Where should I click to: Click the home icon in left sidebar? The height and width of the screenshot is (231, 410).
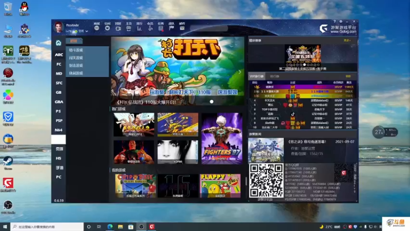(x=58, y=43)
